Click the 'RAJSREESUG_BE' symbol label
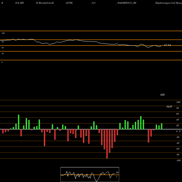 pos(127,3)
